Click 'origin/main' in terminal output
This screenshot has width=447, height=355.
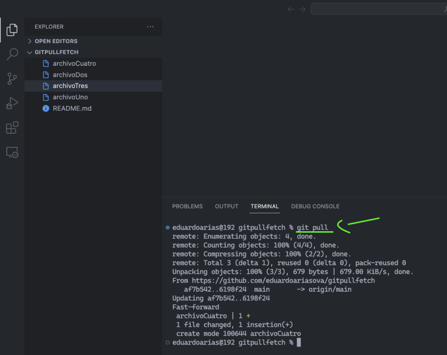click(330, 290)
